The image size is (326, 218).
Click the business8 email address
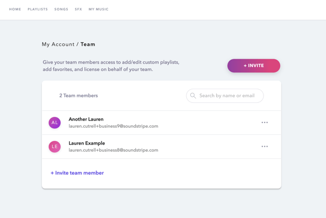(113, 150)
